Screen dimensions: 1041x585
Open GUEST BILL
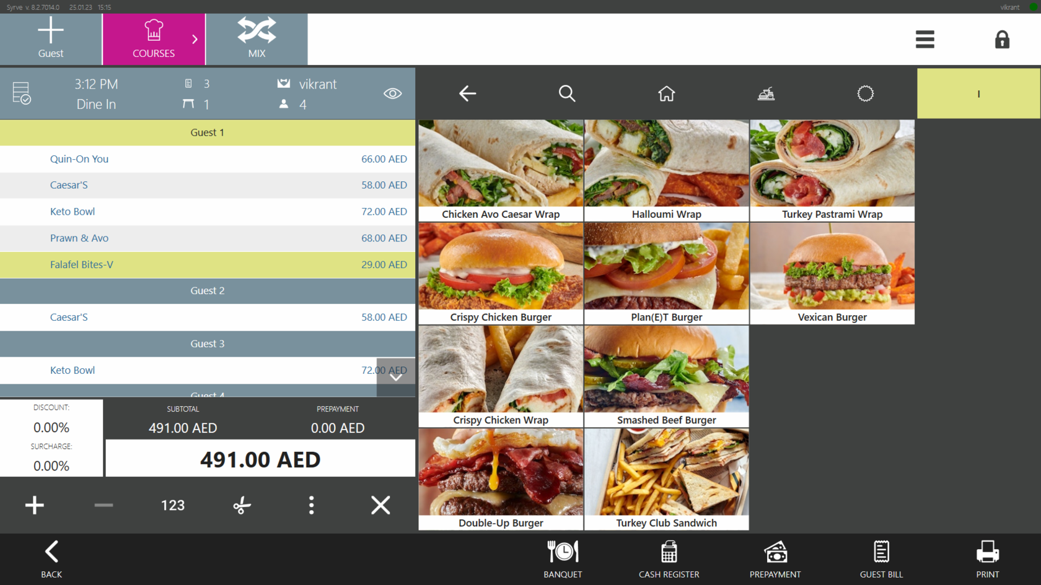[881, 558]
